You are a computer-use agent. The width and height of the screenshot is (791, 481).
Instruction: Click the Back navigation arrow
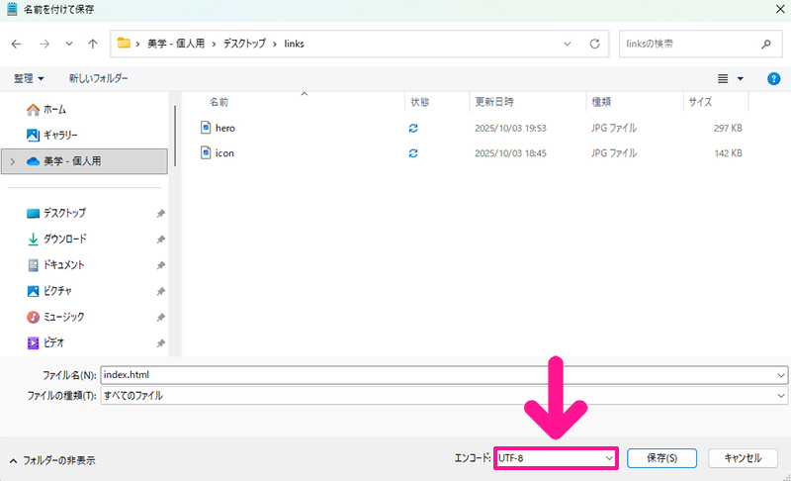click(16, 44)
